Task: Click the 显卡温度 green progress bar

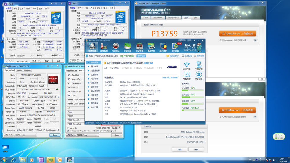Action: pyautogui.click(x=192, y=97)
